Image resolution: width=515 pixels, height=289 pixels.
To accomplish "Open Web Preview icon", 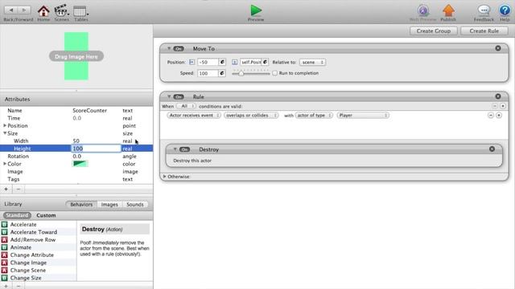I will click(423, 10).
